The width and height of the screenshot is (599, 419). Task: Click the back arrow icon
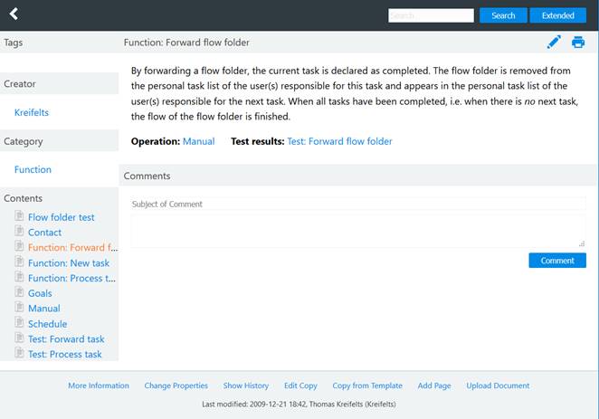point(13,14)
